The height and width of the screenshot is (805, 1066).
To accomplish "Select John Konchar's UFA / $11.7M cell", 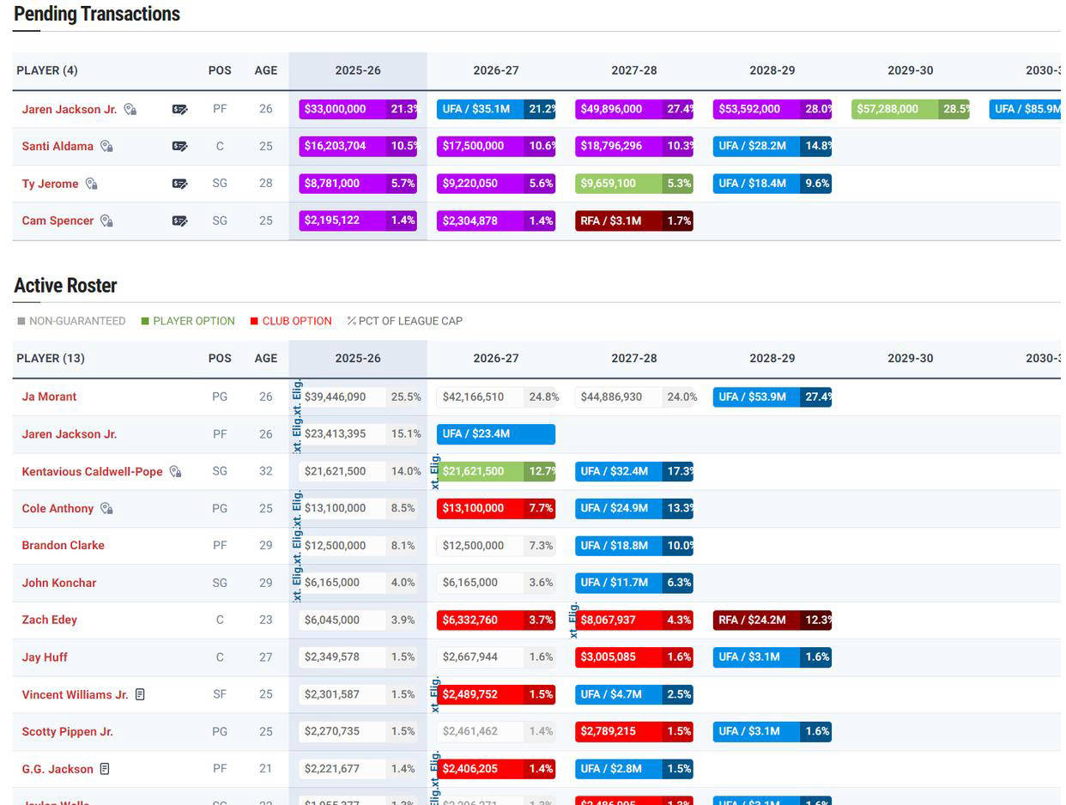I will [634, 583].
